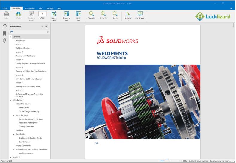Viewport: 236px width, 163px height.
Task: Open the Annotations tab
Action: (x=30, y=9)
